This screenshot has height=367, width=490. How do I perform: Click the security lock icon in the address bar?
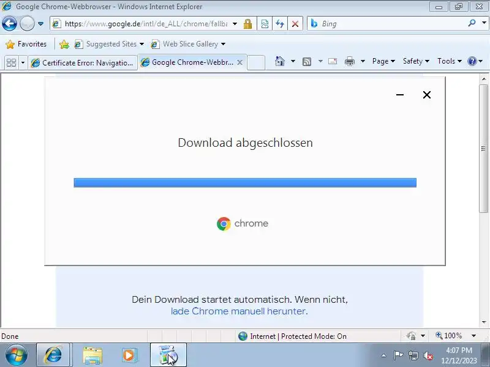click(x=247, y=24)
